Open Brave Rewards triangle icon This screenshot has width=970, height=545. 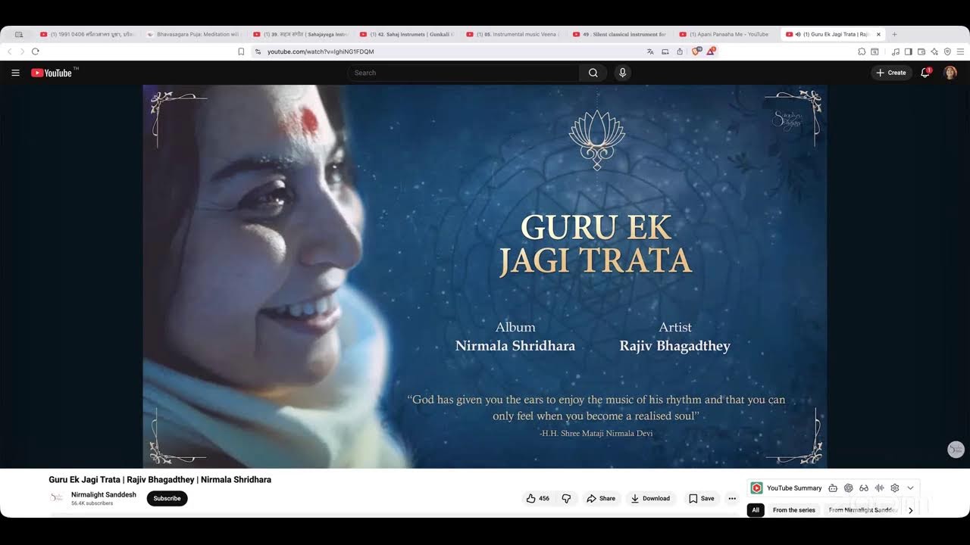(x=711, y=51)
